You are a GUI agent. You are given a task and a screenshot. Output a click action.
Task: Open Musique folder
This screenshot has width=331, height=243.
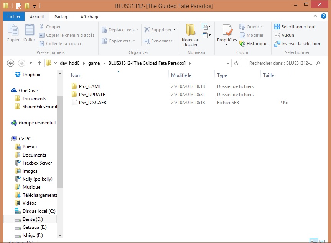[x=28, y=187]
